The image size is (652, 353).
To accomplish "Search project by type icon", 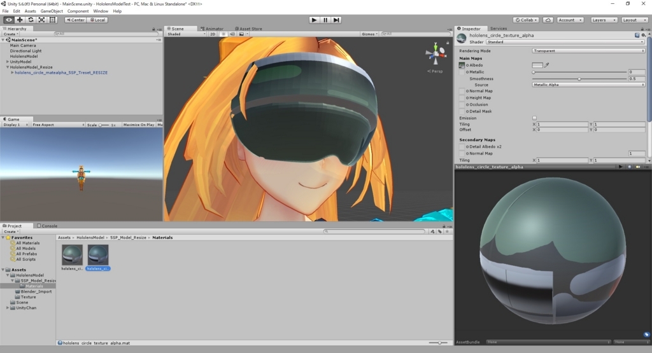I will pos(433,232).
